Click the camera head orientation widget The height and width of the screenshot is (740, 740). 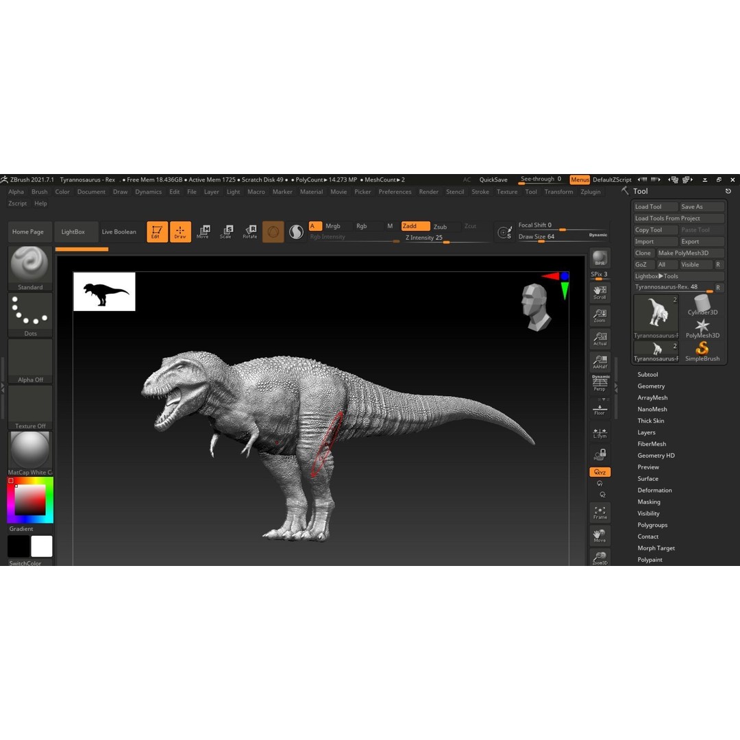point(536,307)
